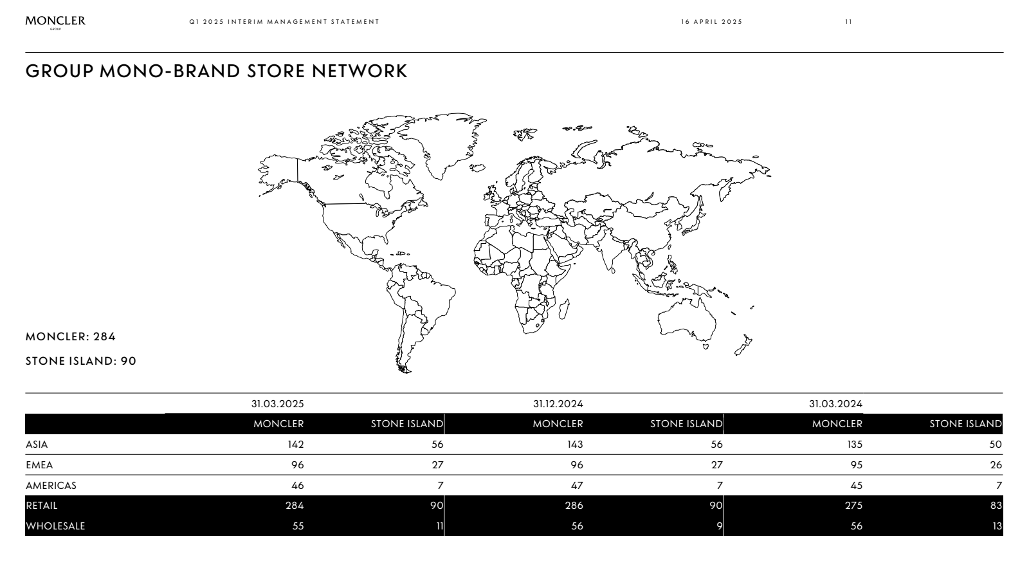The image size is (1029, 579).
Task: Click the STONE ISLAND column header under 31.12.2024
Action: 686,424
